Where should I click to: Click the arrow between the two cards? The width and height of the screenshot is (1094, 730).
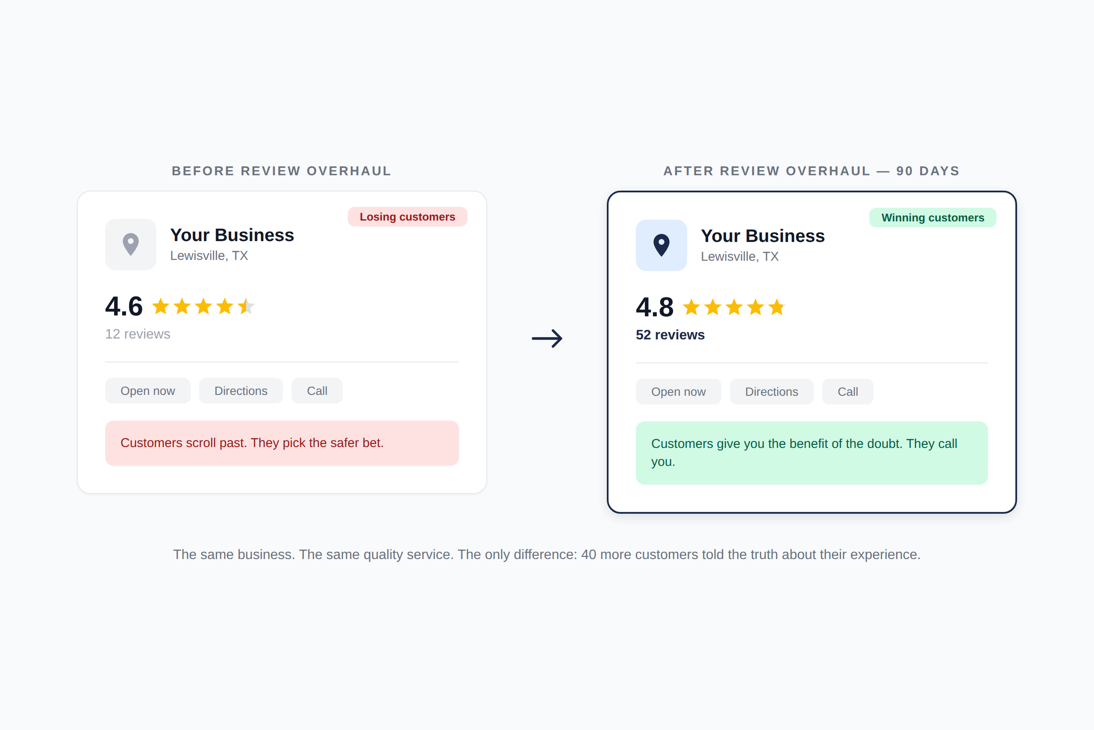547,338
